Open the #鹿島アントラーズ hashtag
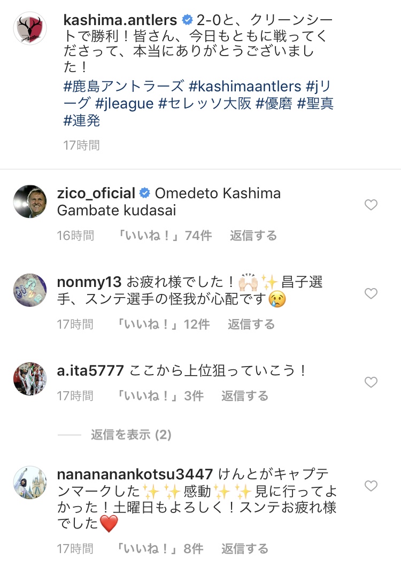 [124, 86]
